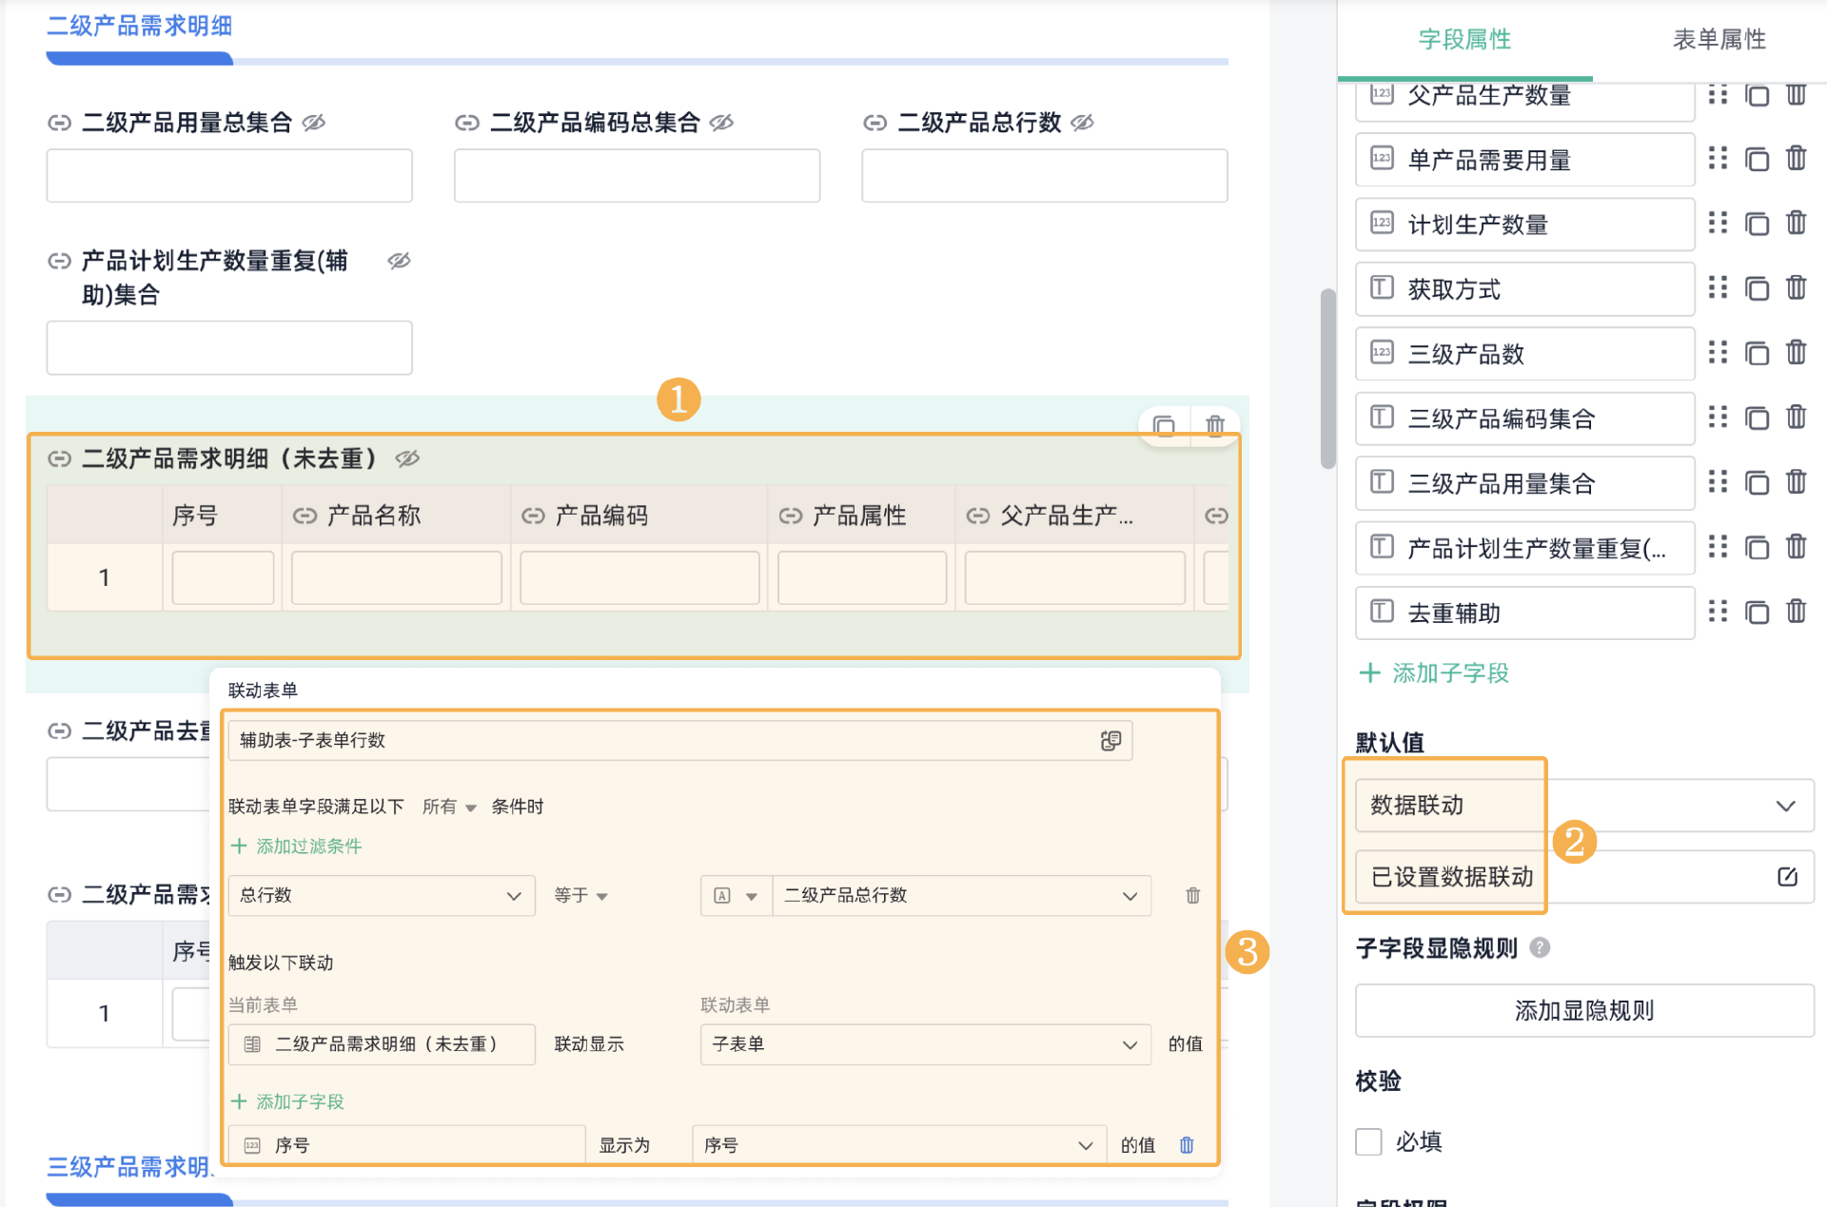Delete the 去重辅助 sub-field
1827x1207 pixels.
pyautogui.click(x=1796, y=612)
